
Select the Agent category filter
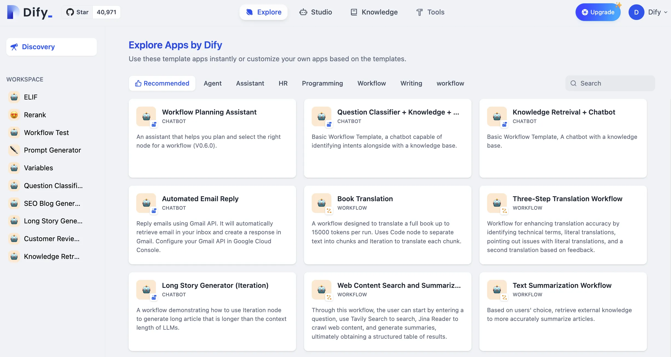[x=212, y=83]
